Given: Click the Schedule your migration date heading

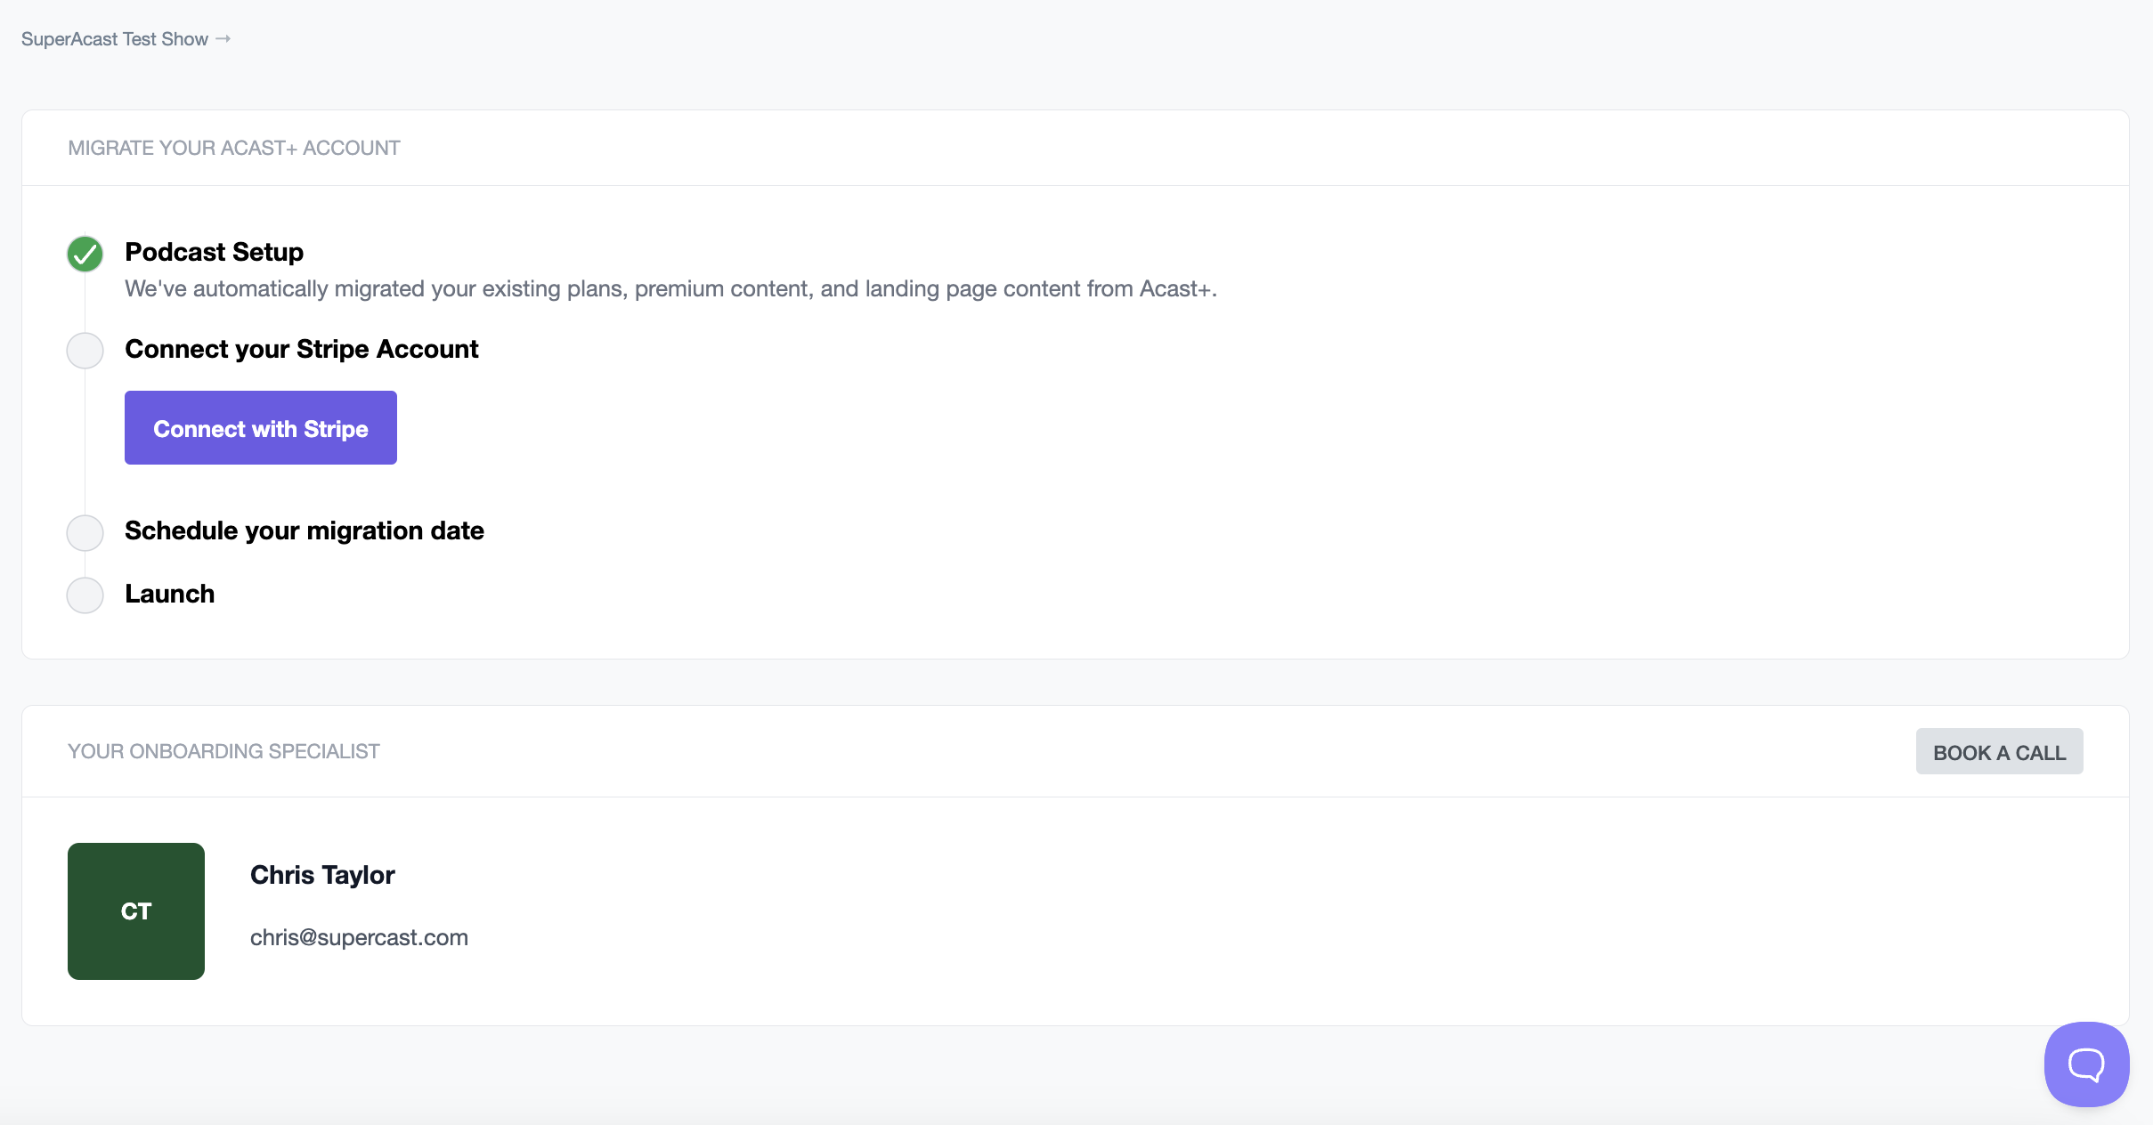Looking at the screenshot, I should pos(305,530).
